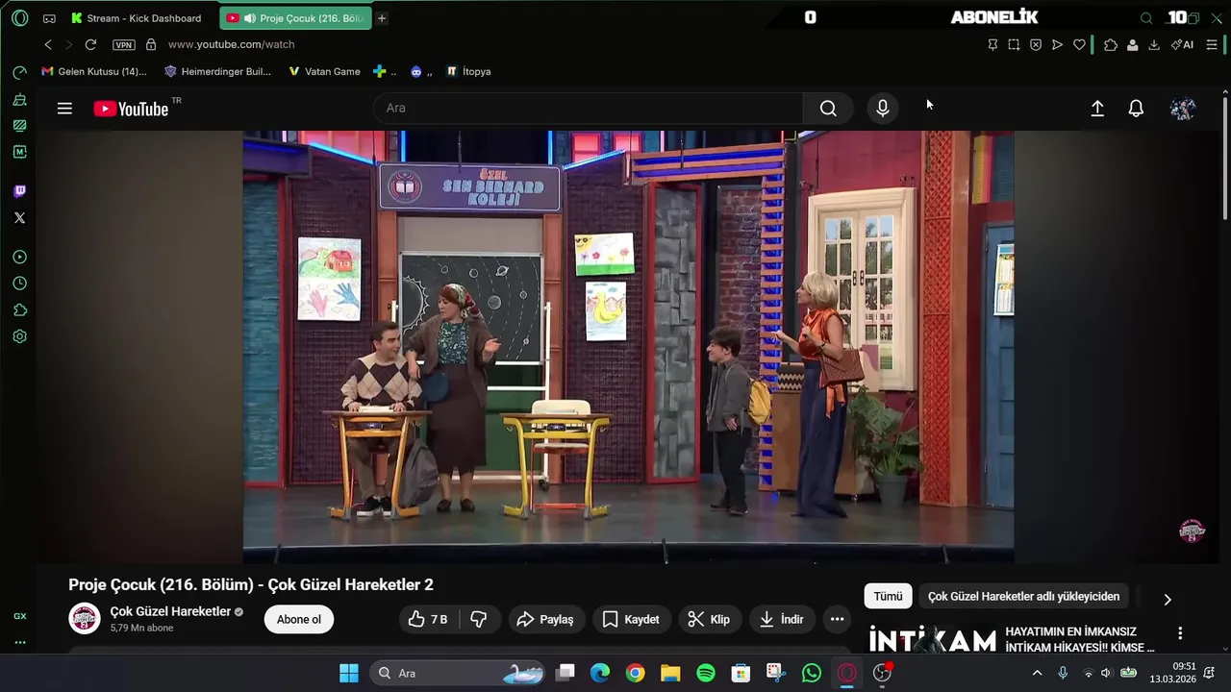The height and width of the screenshot is (692, 1231).
Task: Open browser Settings gear in sidebar
Action: pyautogui.click(x=19, y=336)
